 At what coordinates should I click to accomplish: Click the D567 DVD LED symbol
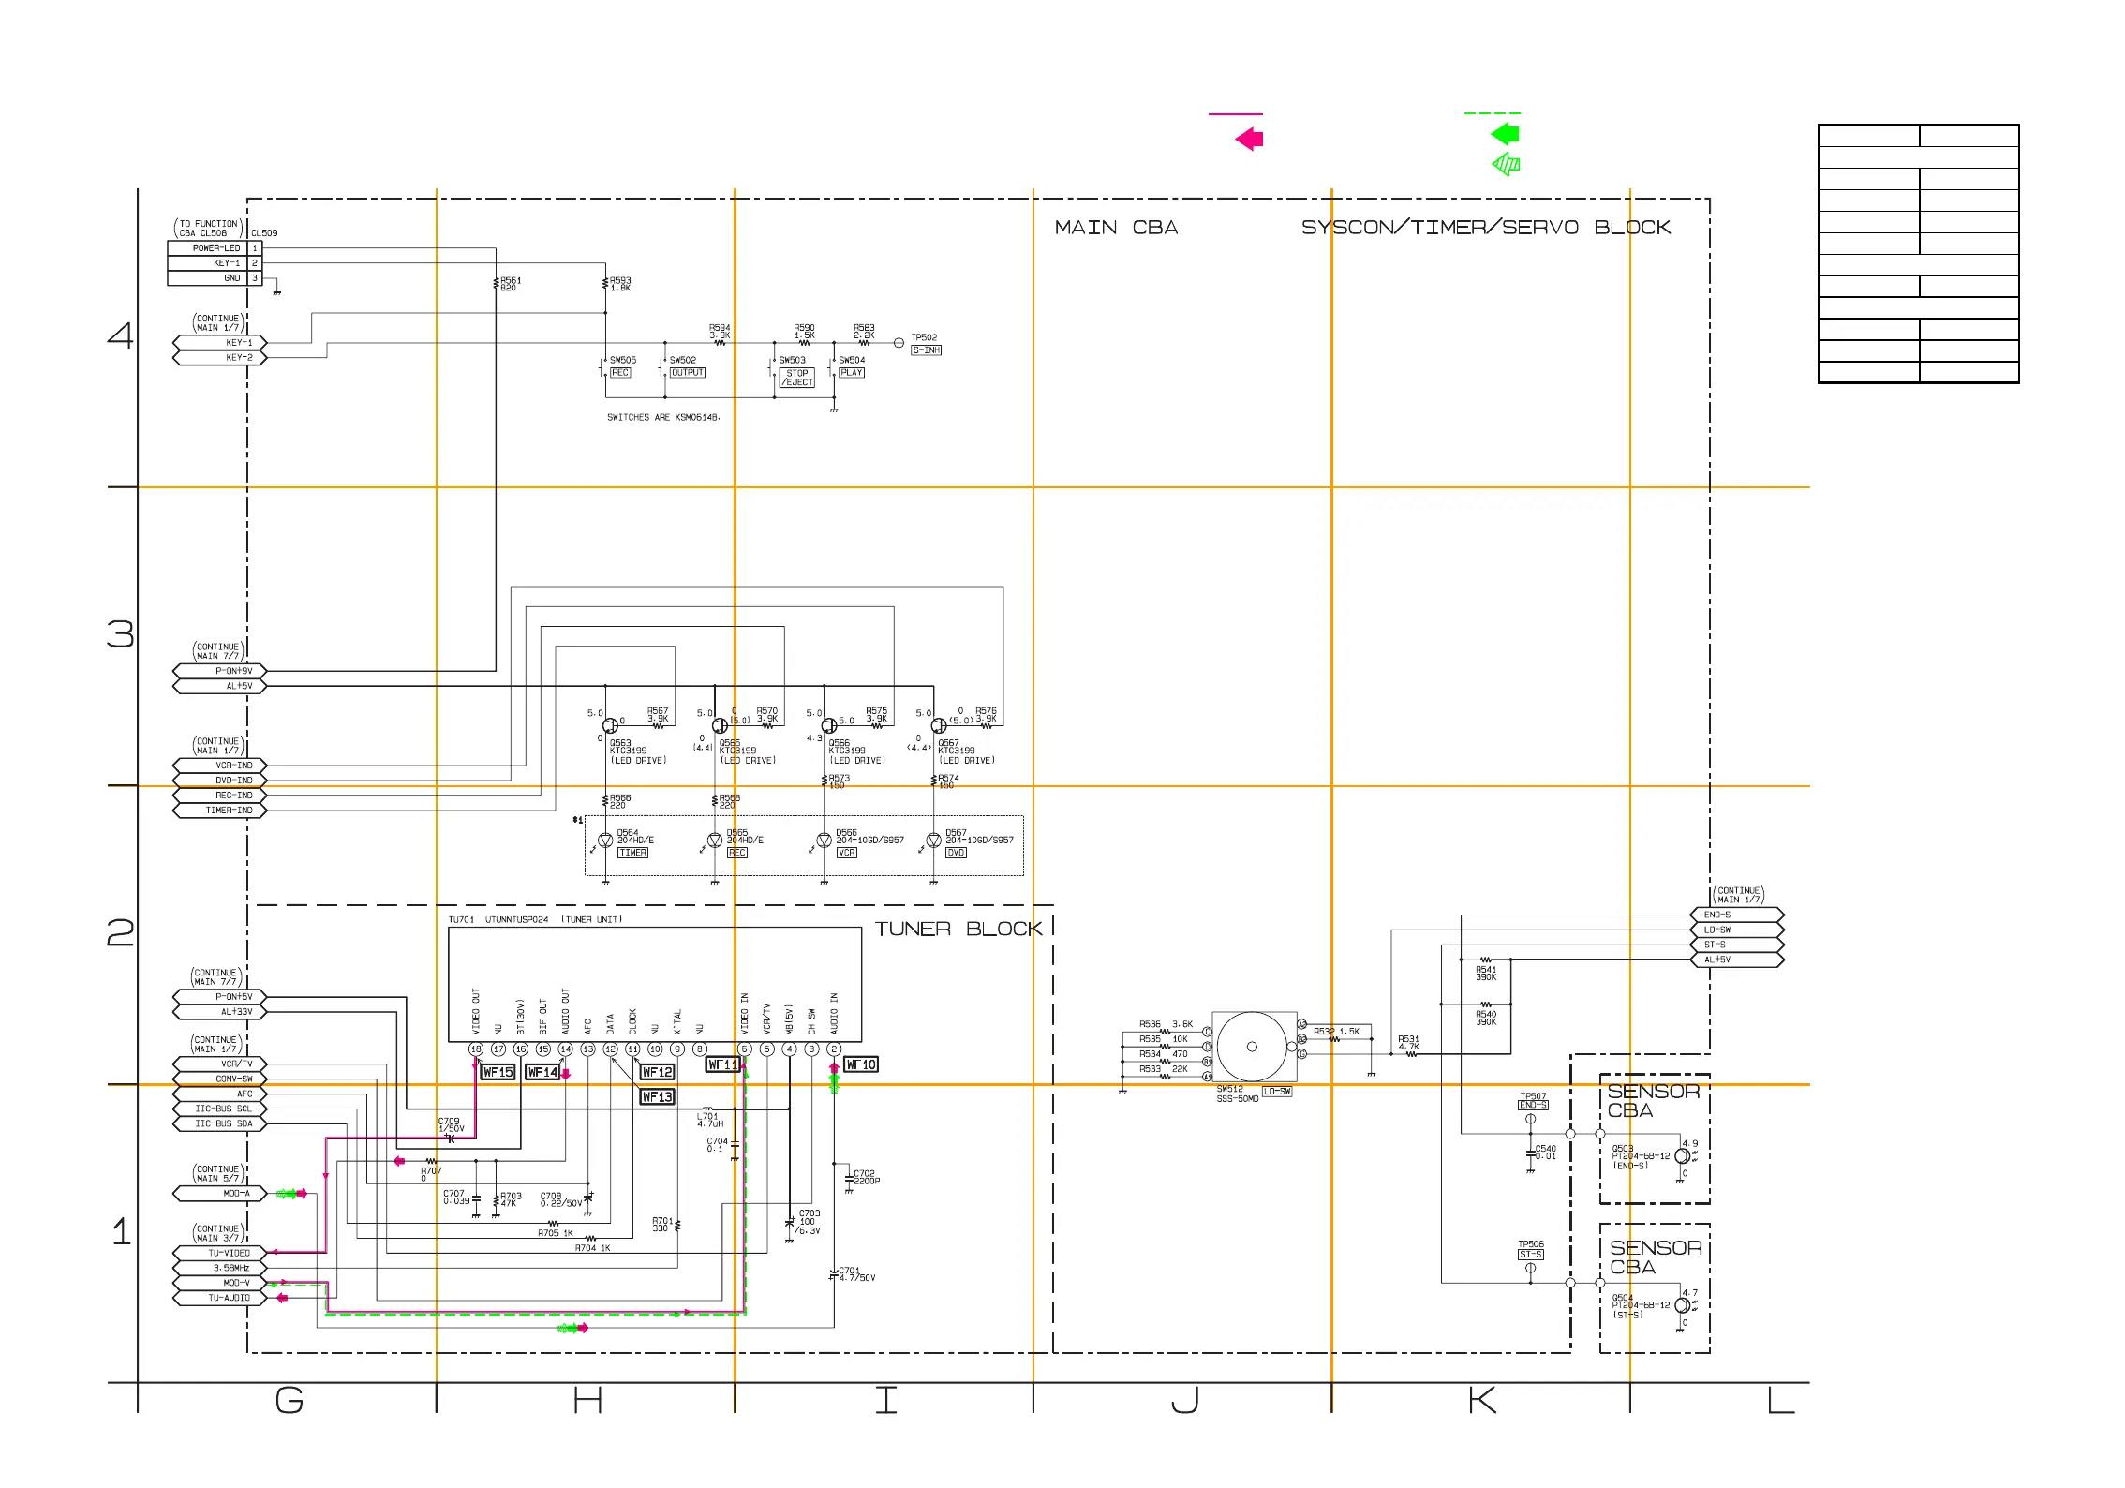(x=933, y=841)
